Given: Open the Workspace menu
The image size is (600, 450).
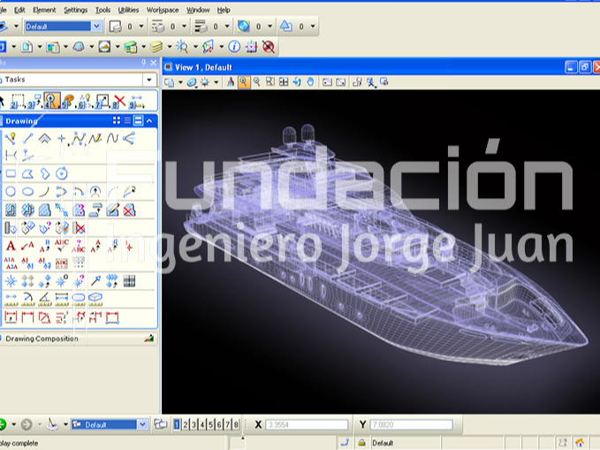Looking at the screenshot, I should pos(163,10).
